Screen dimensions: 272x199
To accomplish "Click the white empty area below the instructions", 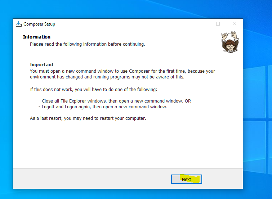I will (126, 148).
